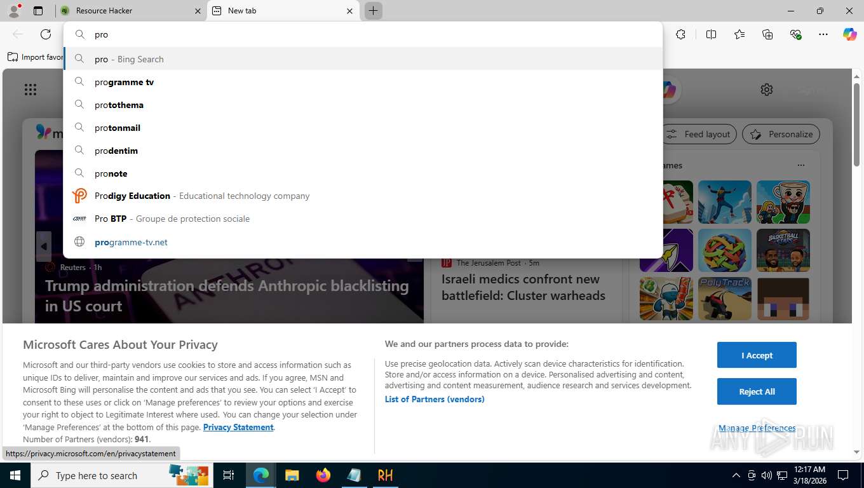This screenshot has height=488, width=864.
Task: Select the Pro BTP suggestion
Action: click(363, 219)
